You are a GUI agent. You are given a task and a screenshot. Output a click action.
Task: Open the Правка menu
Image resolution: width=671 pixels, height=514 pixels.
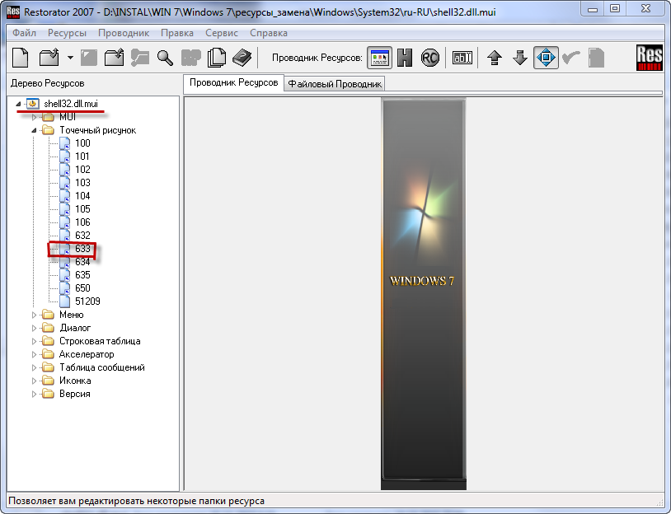(177, 33)
